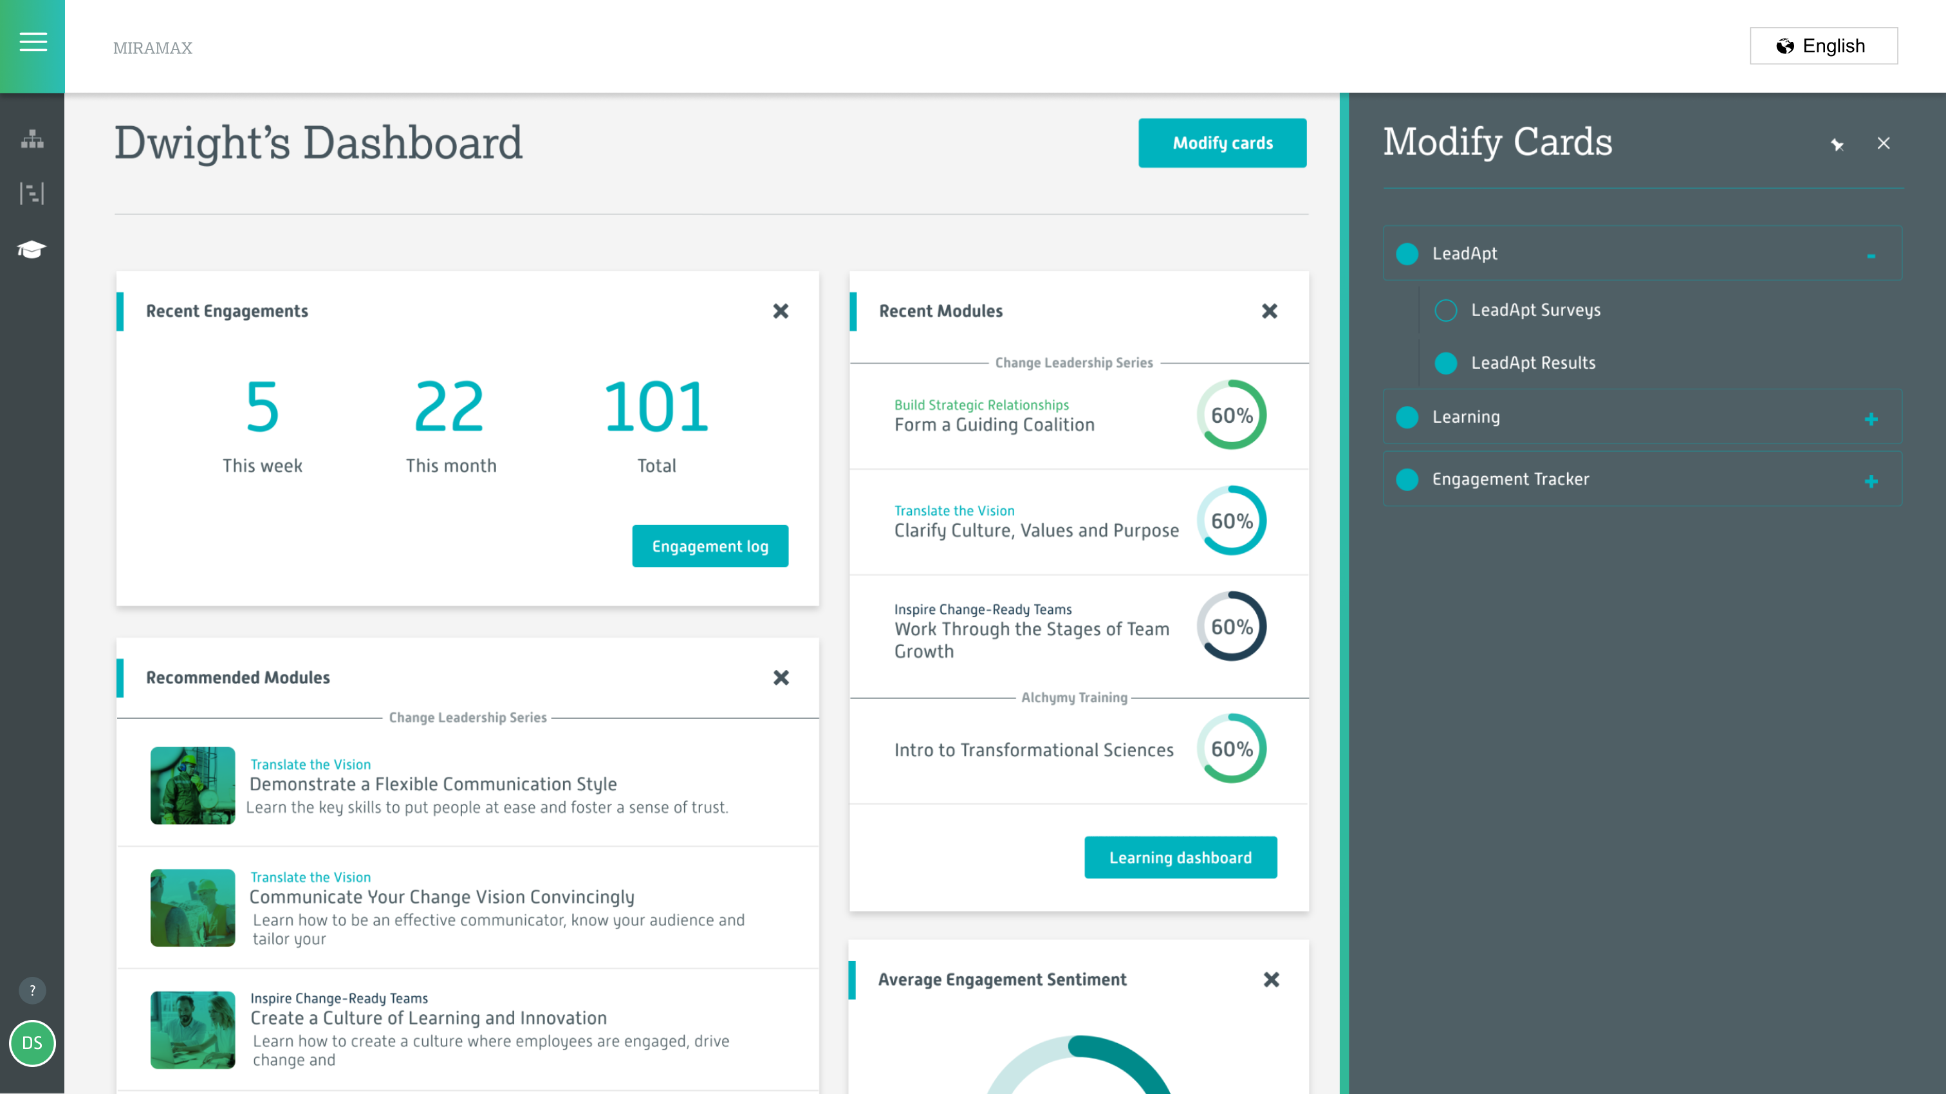The width and height of the screenshot is (1946, 1094).
Task: Remove the Recommended Modules card
Action: point(781,678)
